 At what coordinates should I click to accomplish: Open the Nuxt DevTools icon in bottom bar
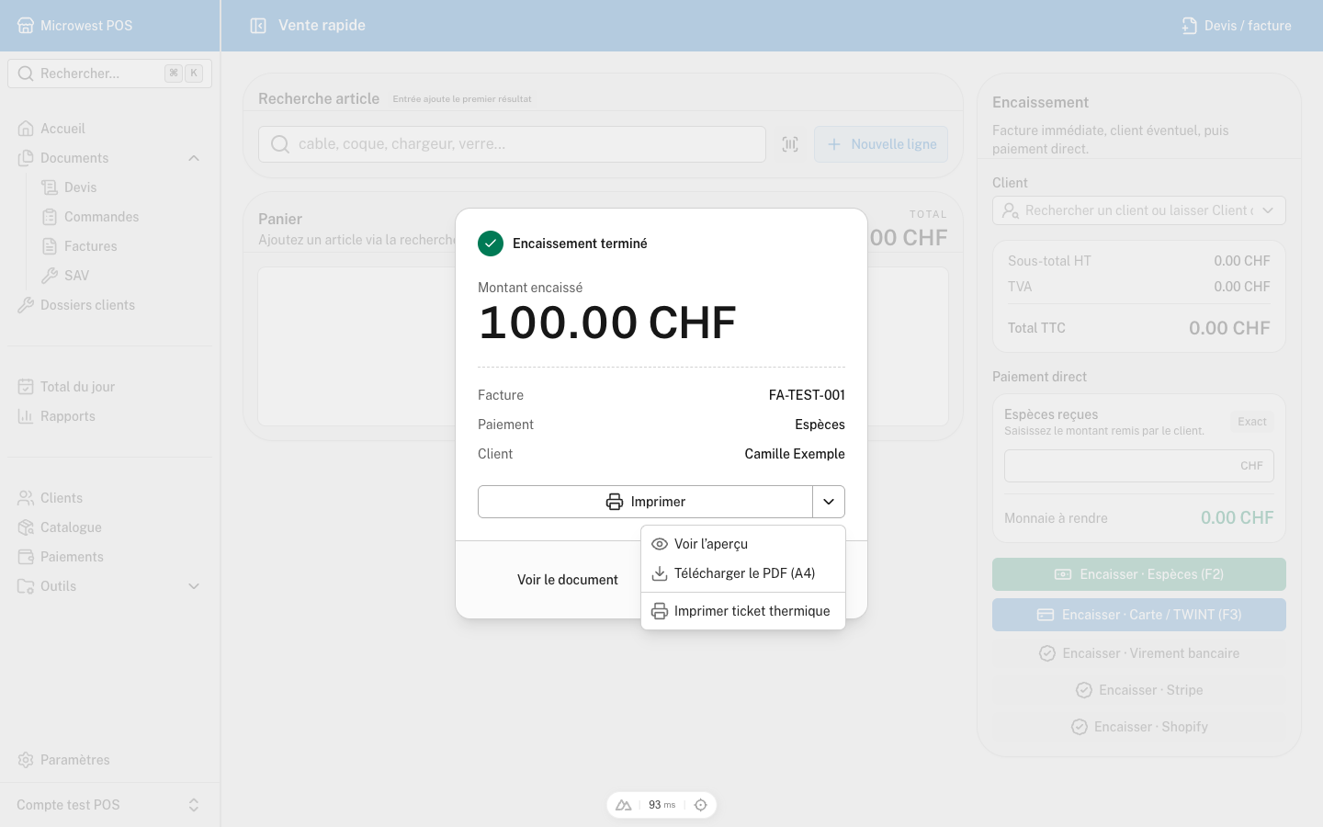coord(624,805)
